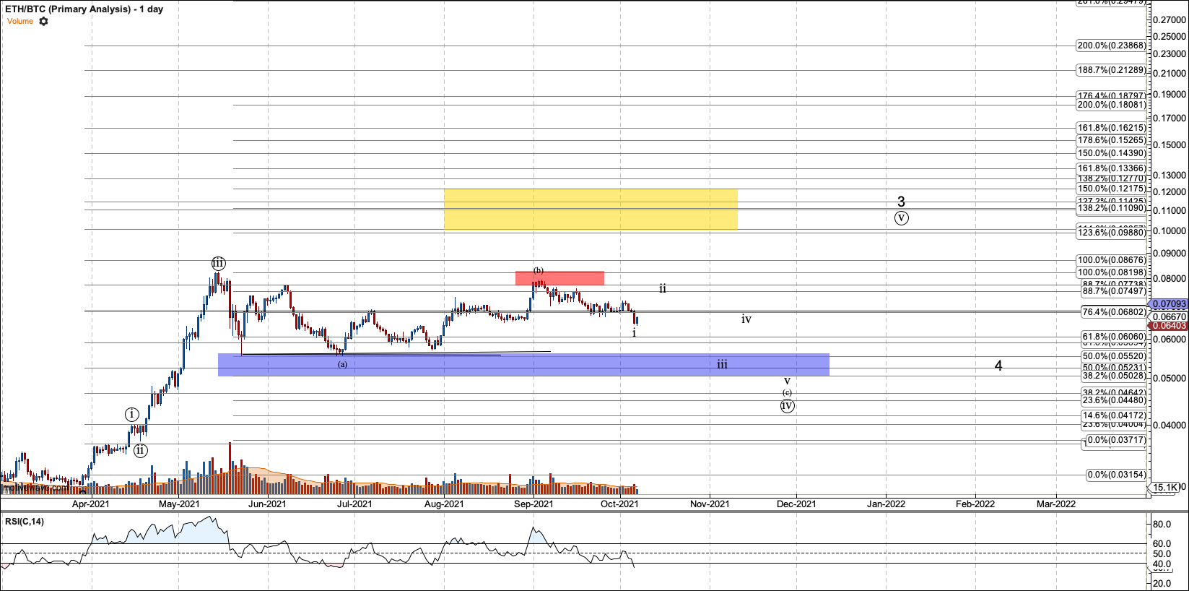Select Fibonacci label 38.2%(0.05028)

point(1113,376)
